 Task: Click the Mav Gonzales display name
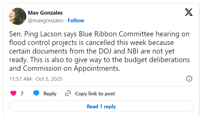point(45,13)
